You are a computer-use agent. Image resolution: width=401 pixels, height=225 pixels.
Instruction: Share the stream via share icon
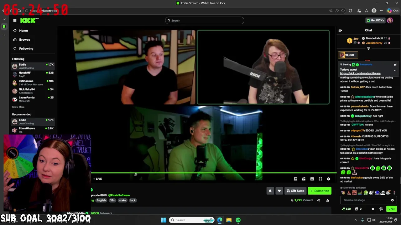(318, 200)
